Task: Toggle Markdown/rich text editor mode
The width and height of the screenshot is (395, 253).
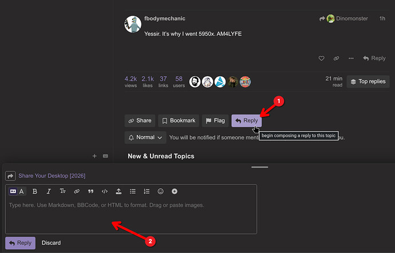Action: [x=17, y=191]
